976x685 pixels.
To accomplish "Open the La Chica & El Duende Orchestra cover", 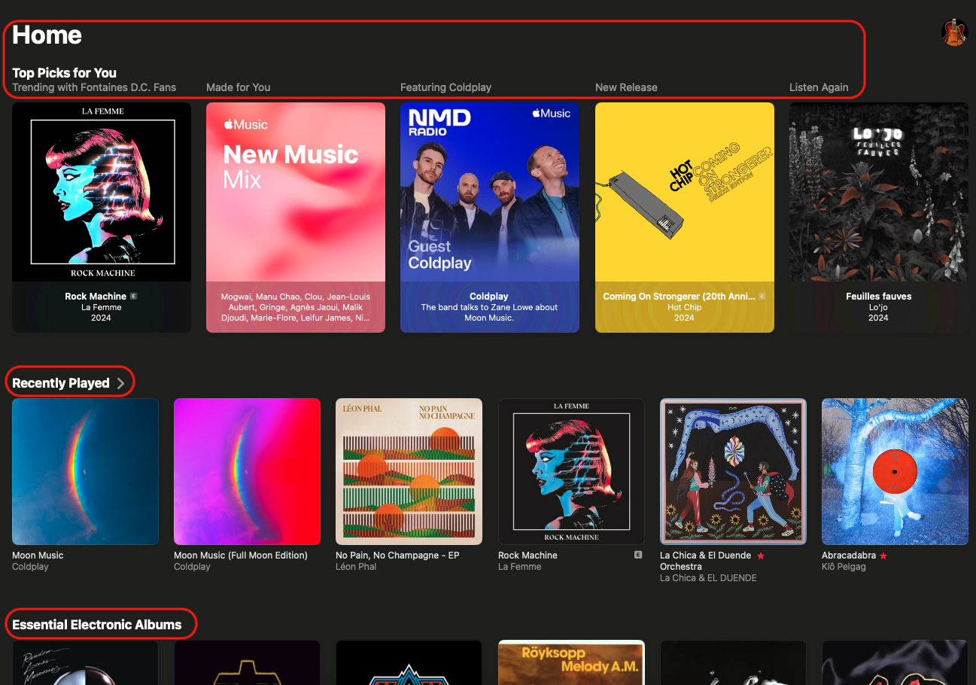I will [x=733, y=471].
